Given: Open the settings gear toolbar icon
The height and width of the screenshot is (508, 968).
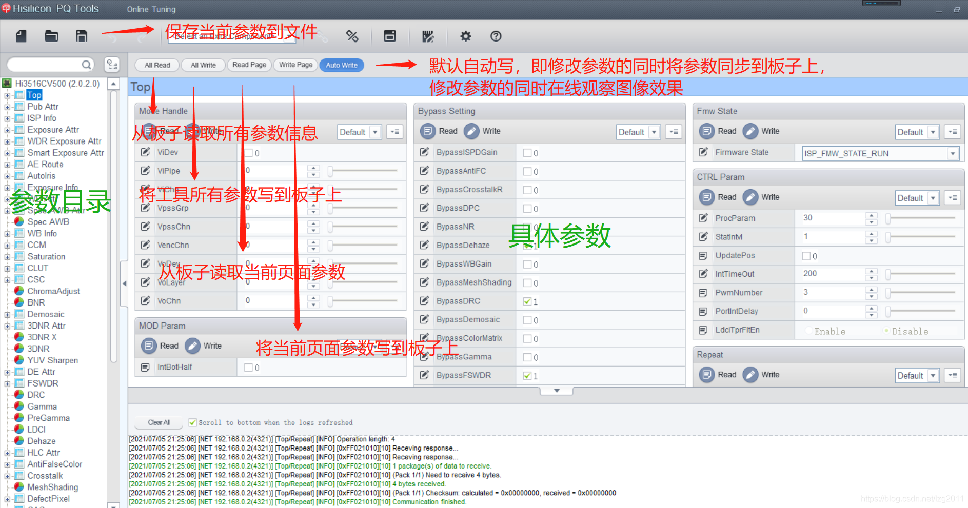Looking at the screenshot, I should click(465, 36).
